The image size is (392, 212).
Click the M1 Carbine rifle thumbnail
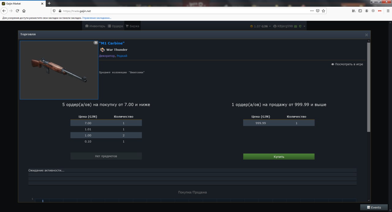59,70
